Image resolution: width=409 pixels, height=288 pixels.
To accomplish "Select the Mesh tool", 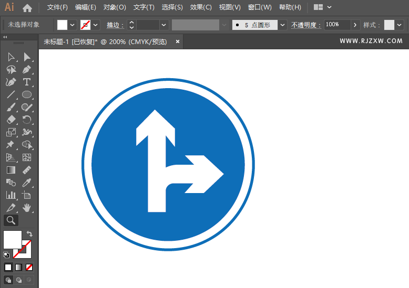I will (x=27, y=157).
